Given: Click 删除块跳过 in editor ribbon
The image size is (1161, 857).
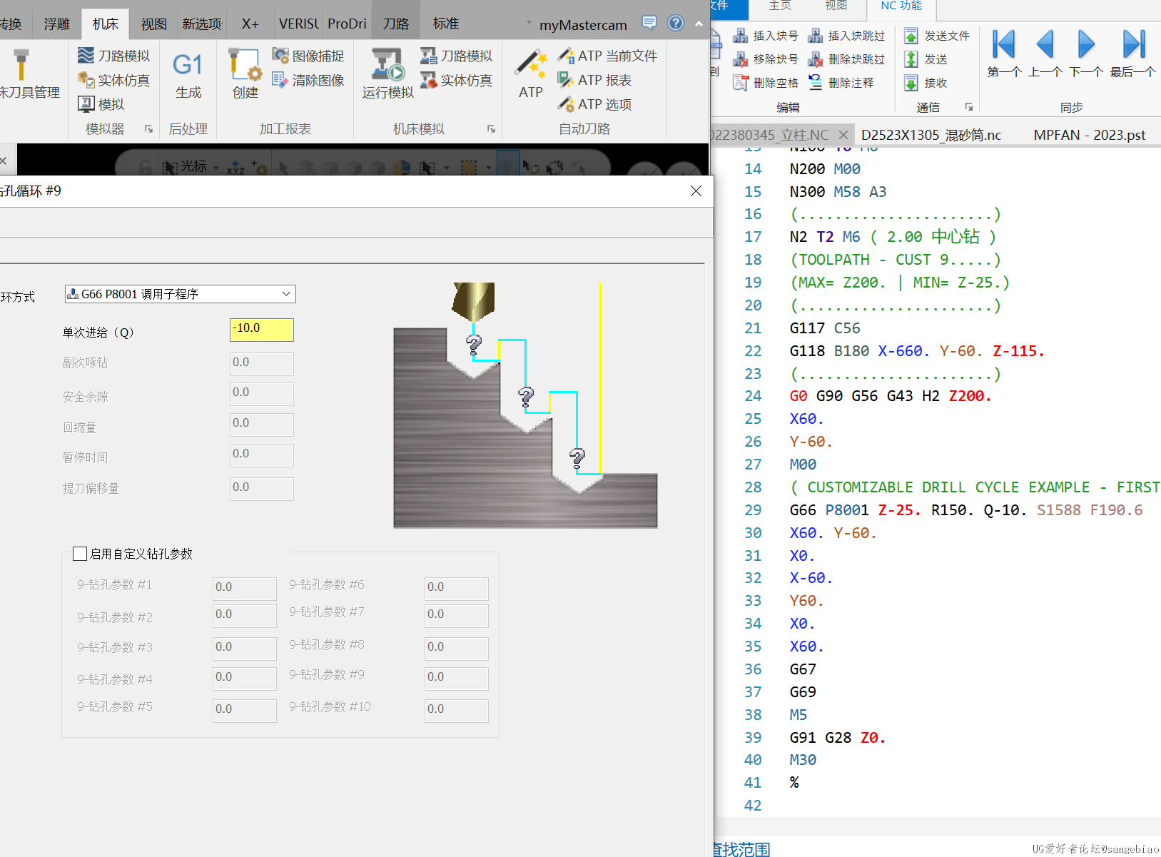Looking at the screenshot, I should point(846,59).
